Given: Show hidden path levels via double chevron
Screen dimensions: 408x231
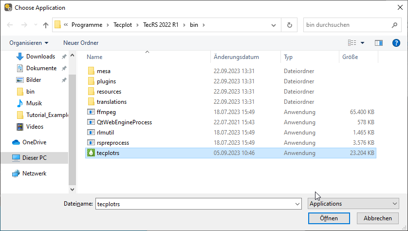Looking at the screenshot, I should 66,25.
